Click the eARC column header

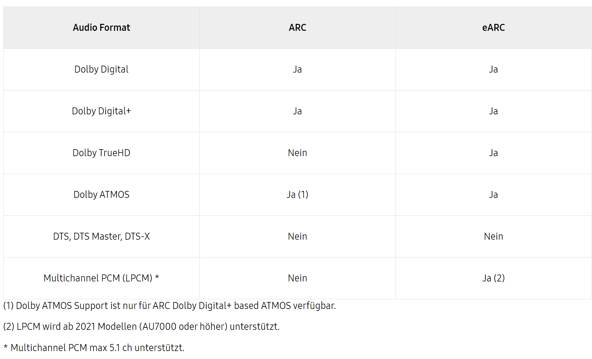493,28
